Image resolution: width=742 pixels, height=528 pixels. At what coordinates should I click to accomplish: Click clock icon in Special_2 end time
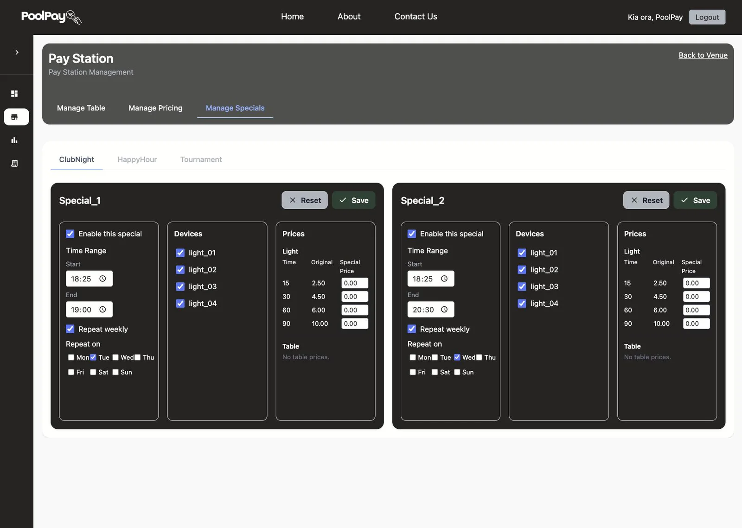tap(444, 310)
